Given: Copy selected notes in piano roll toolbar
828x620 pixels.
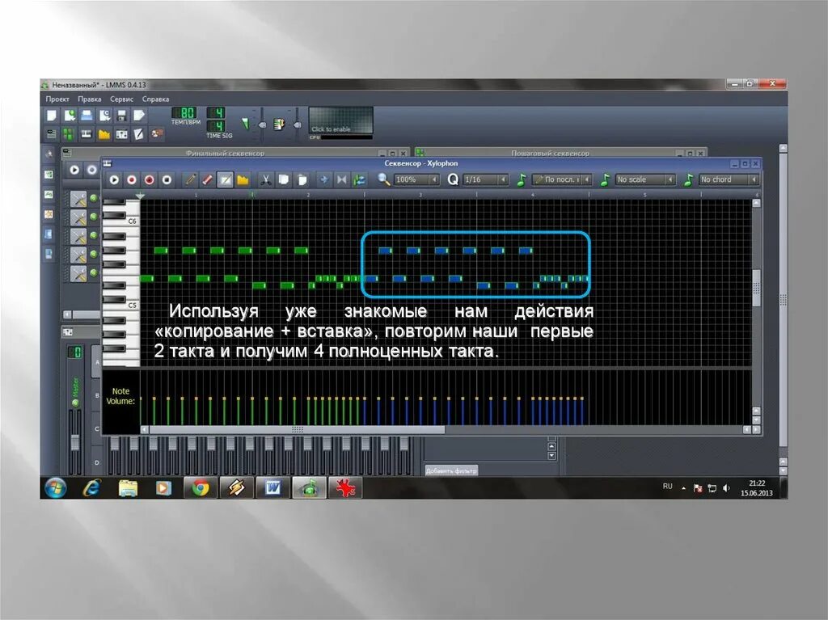Looking at the screenshot, I should click(284, 179).
